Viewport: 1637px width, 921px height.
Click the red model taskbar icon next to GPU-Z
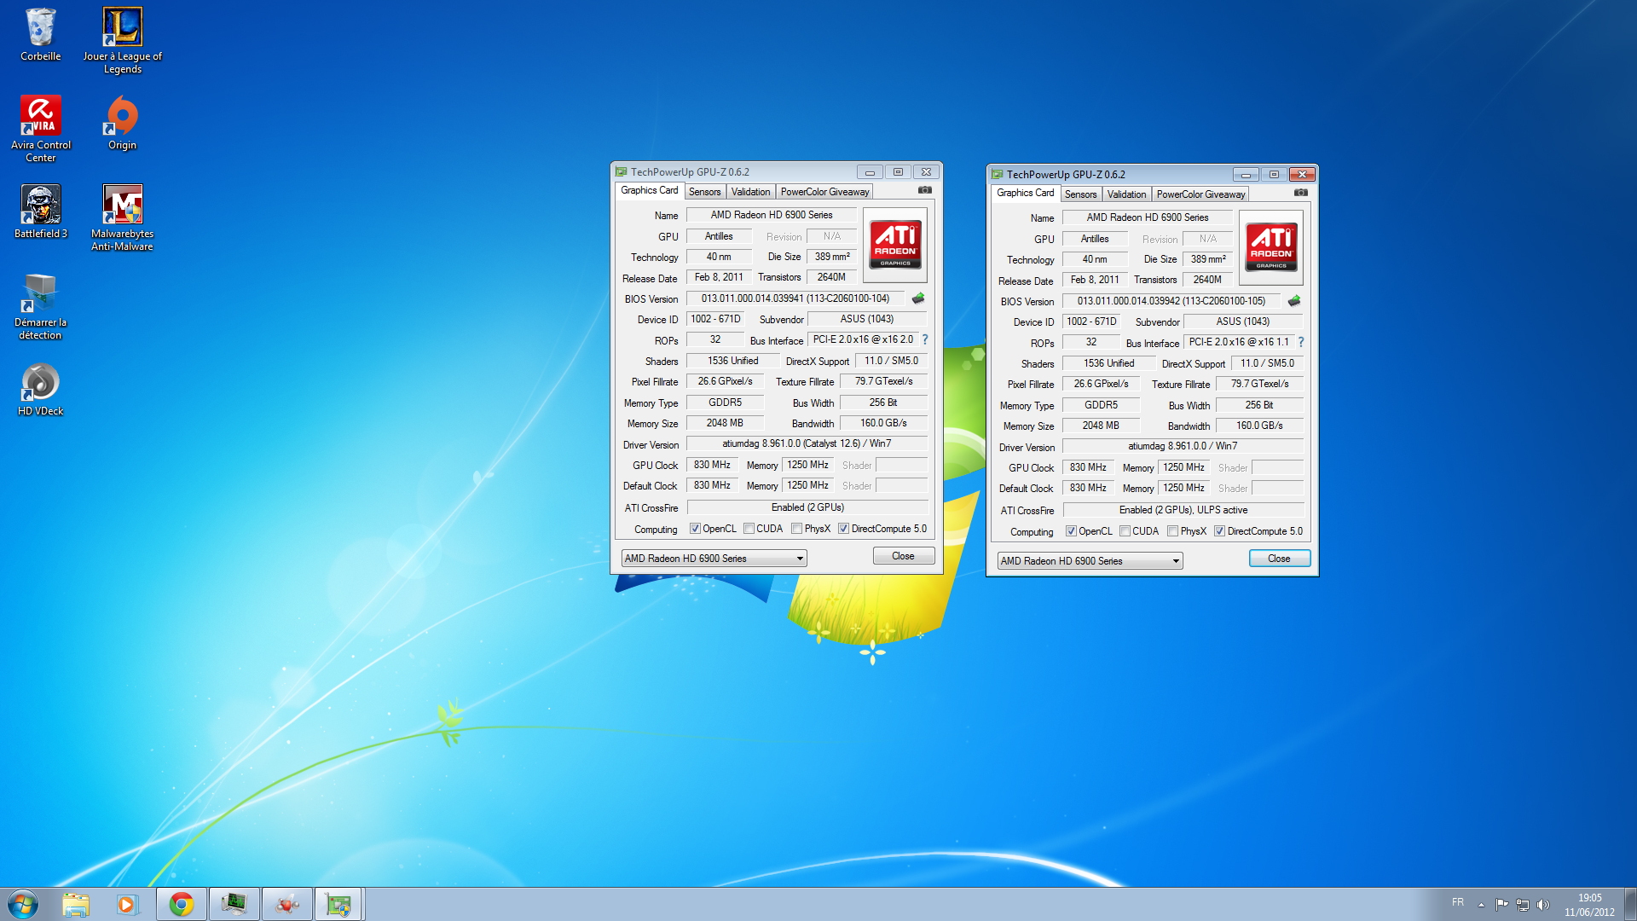[x=287, y=904]
